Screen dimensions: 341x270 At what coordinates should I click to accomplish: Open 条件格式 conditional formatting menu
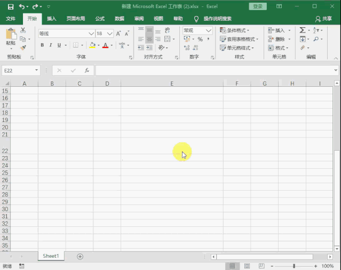234,30
